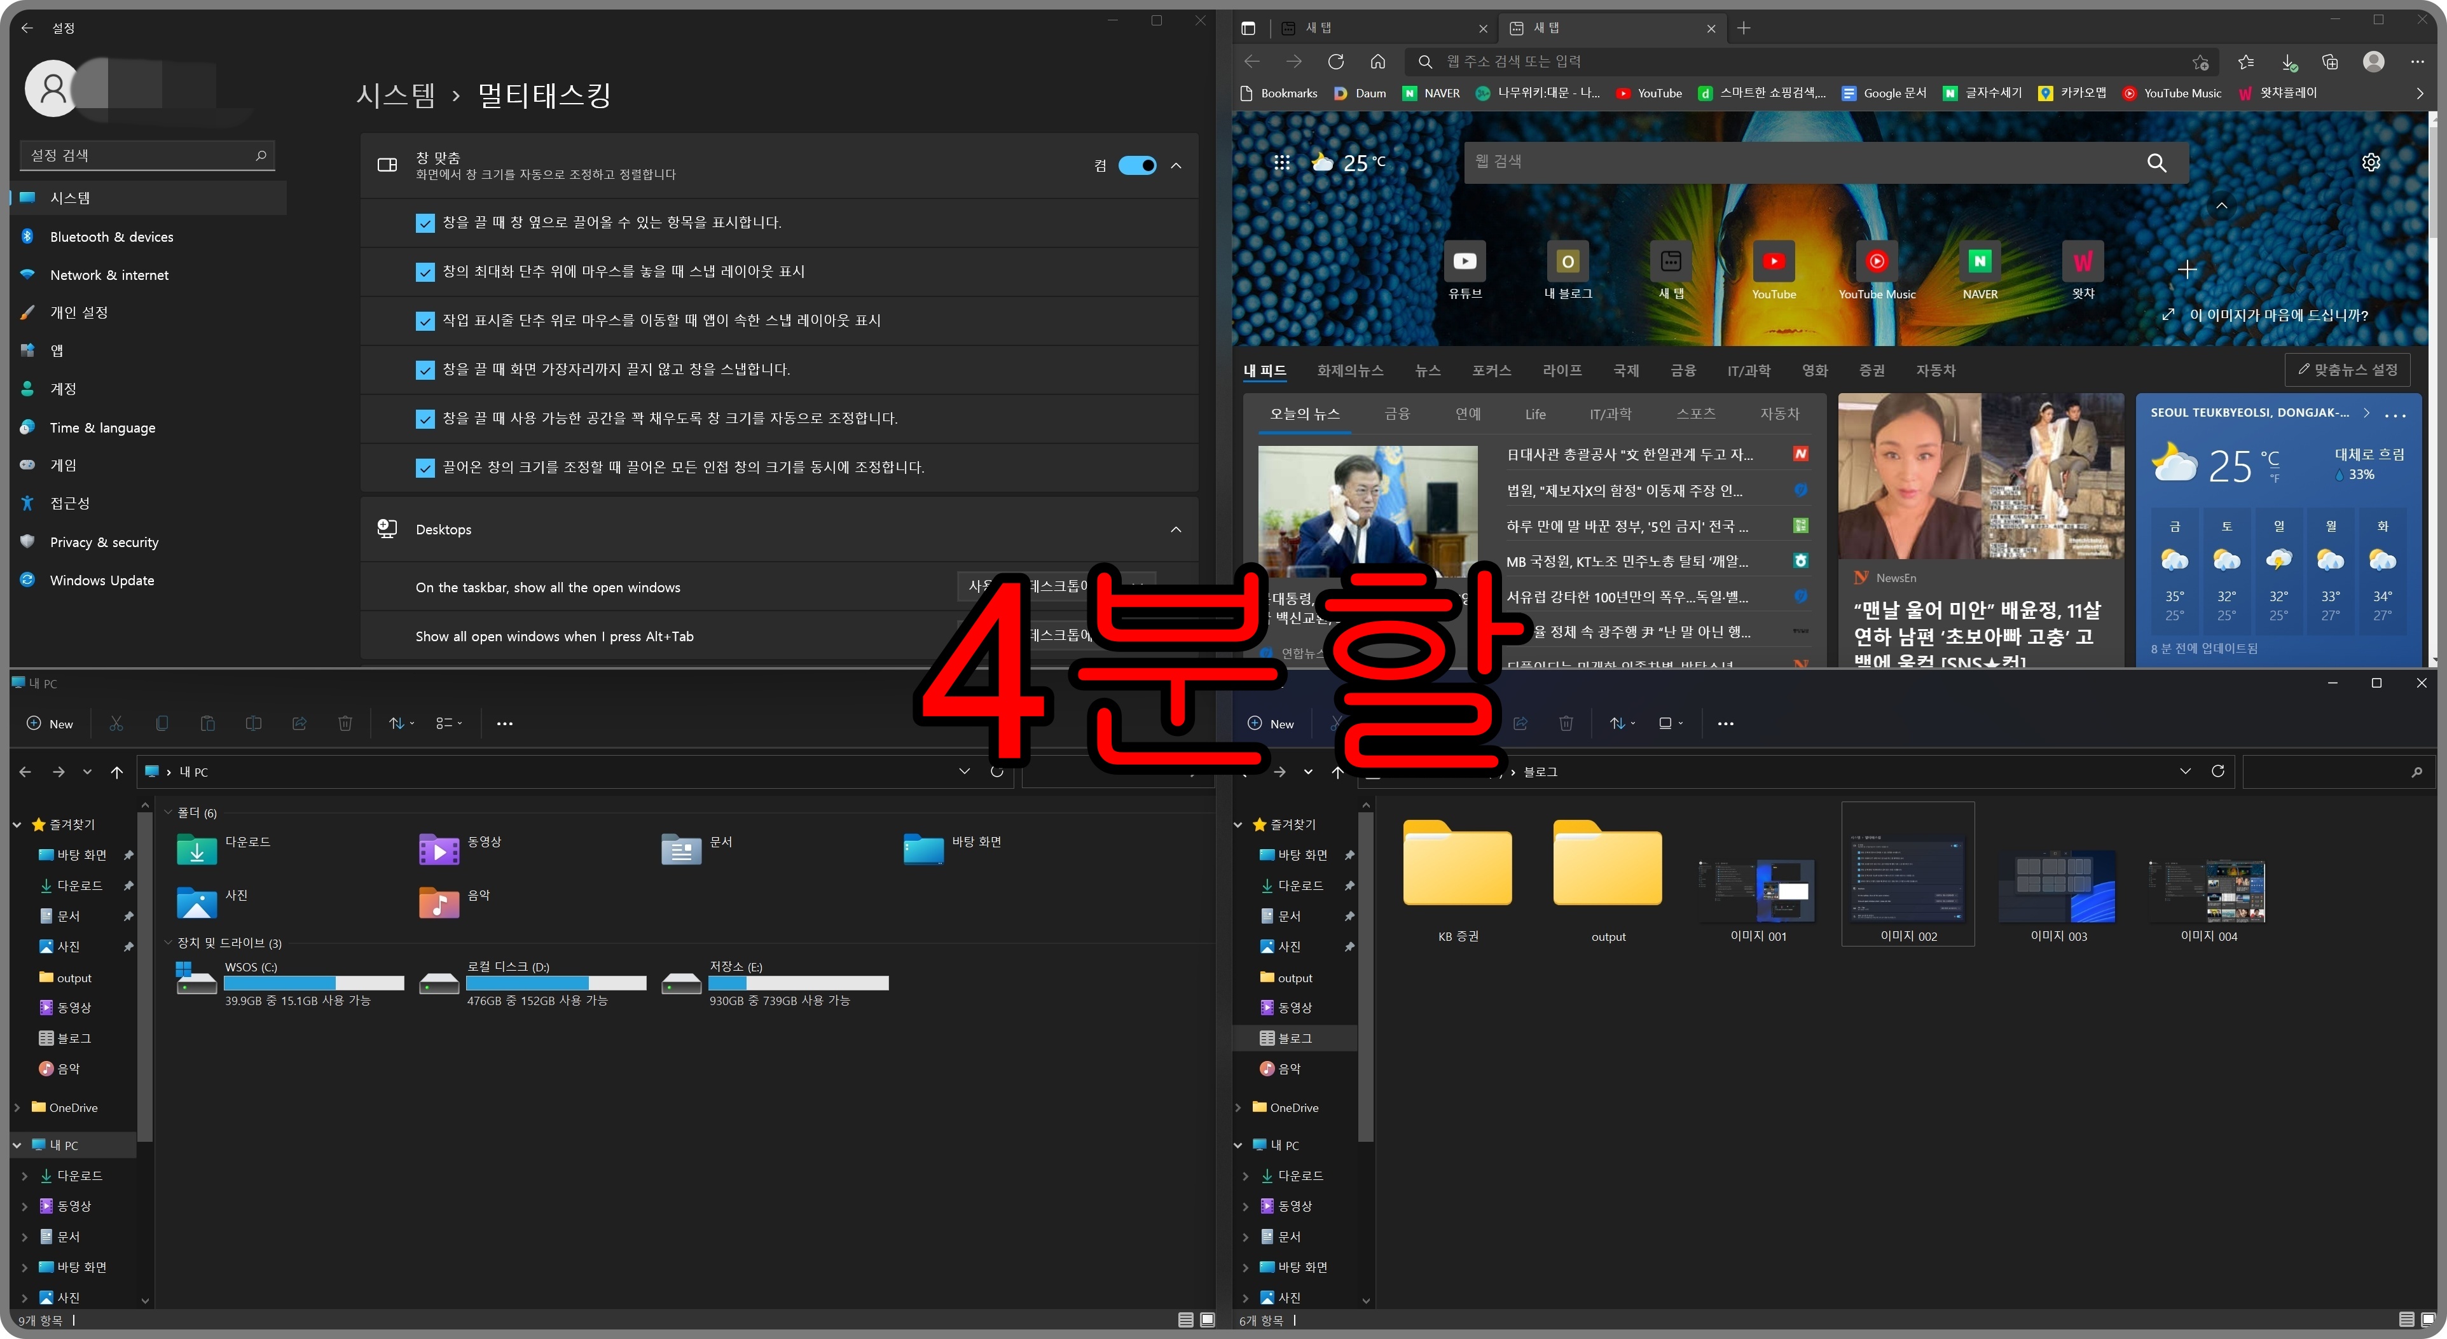Viewport: 2447px width, 1339px height.
Task: Open the YouTube Music quick link tile
Action: coord(1876,262)
